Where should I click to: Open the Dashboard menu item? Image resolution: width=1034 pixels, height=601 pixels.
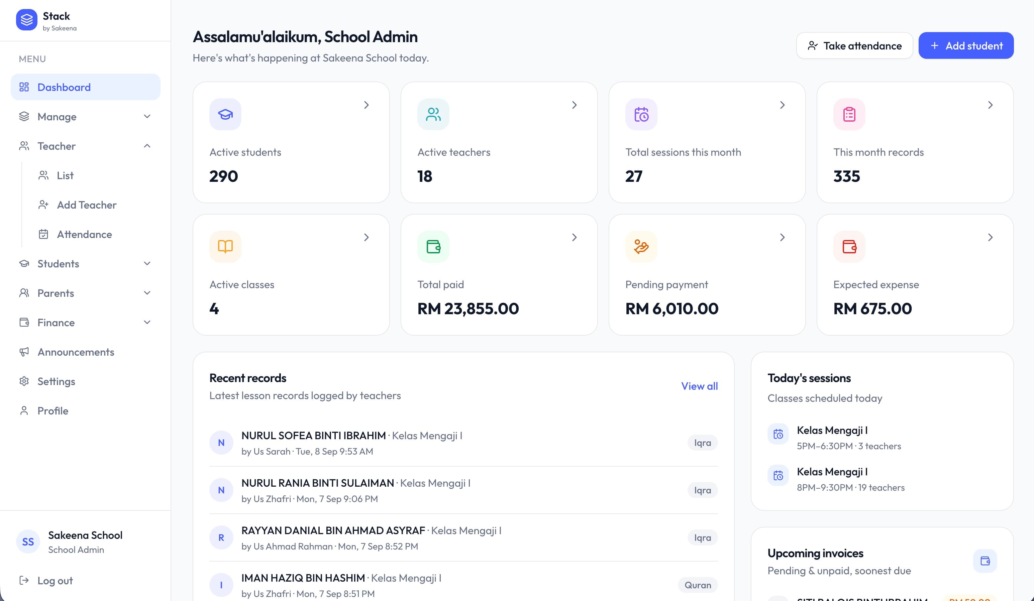tap(85, 87)
